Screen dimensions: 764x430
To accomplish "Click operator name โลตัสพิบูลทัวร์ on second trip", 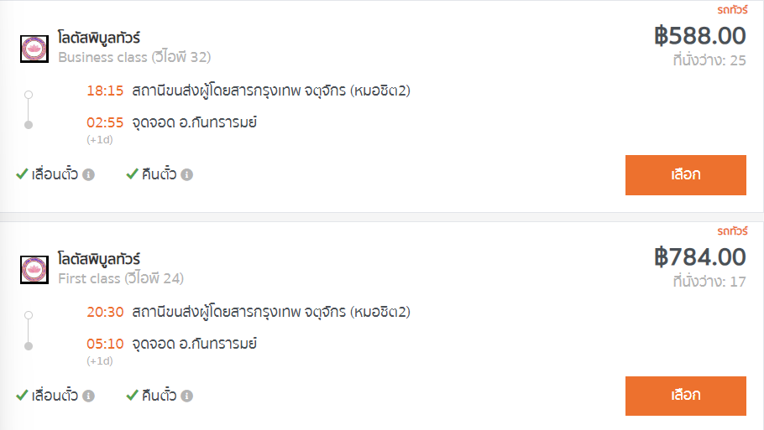I will point(99,259).
